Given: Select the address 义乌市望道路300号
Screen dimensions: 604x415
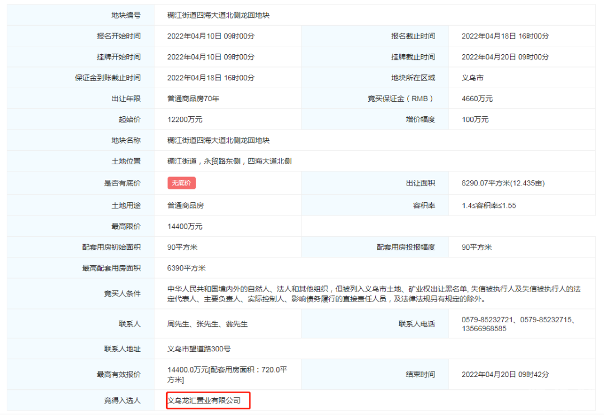Looking at the screenshot, I should pos(199,349).
